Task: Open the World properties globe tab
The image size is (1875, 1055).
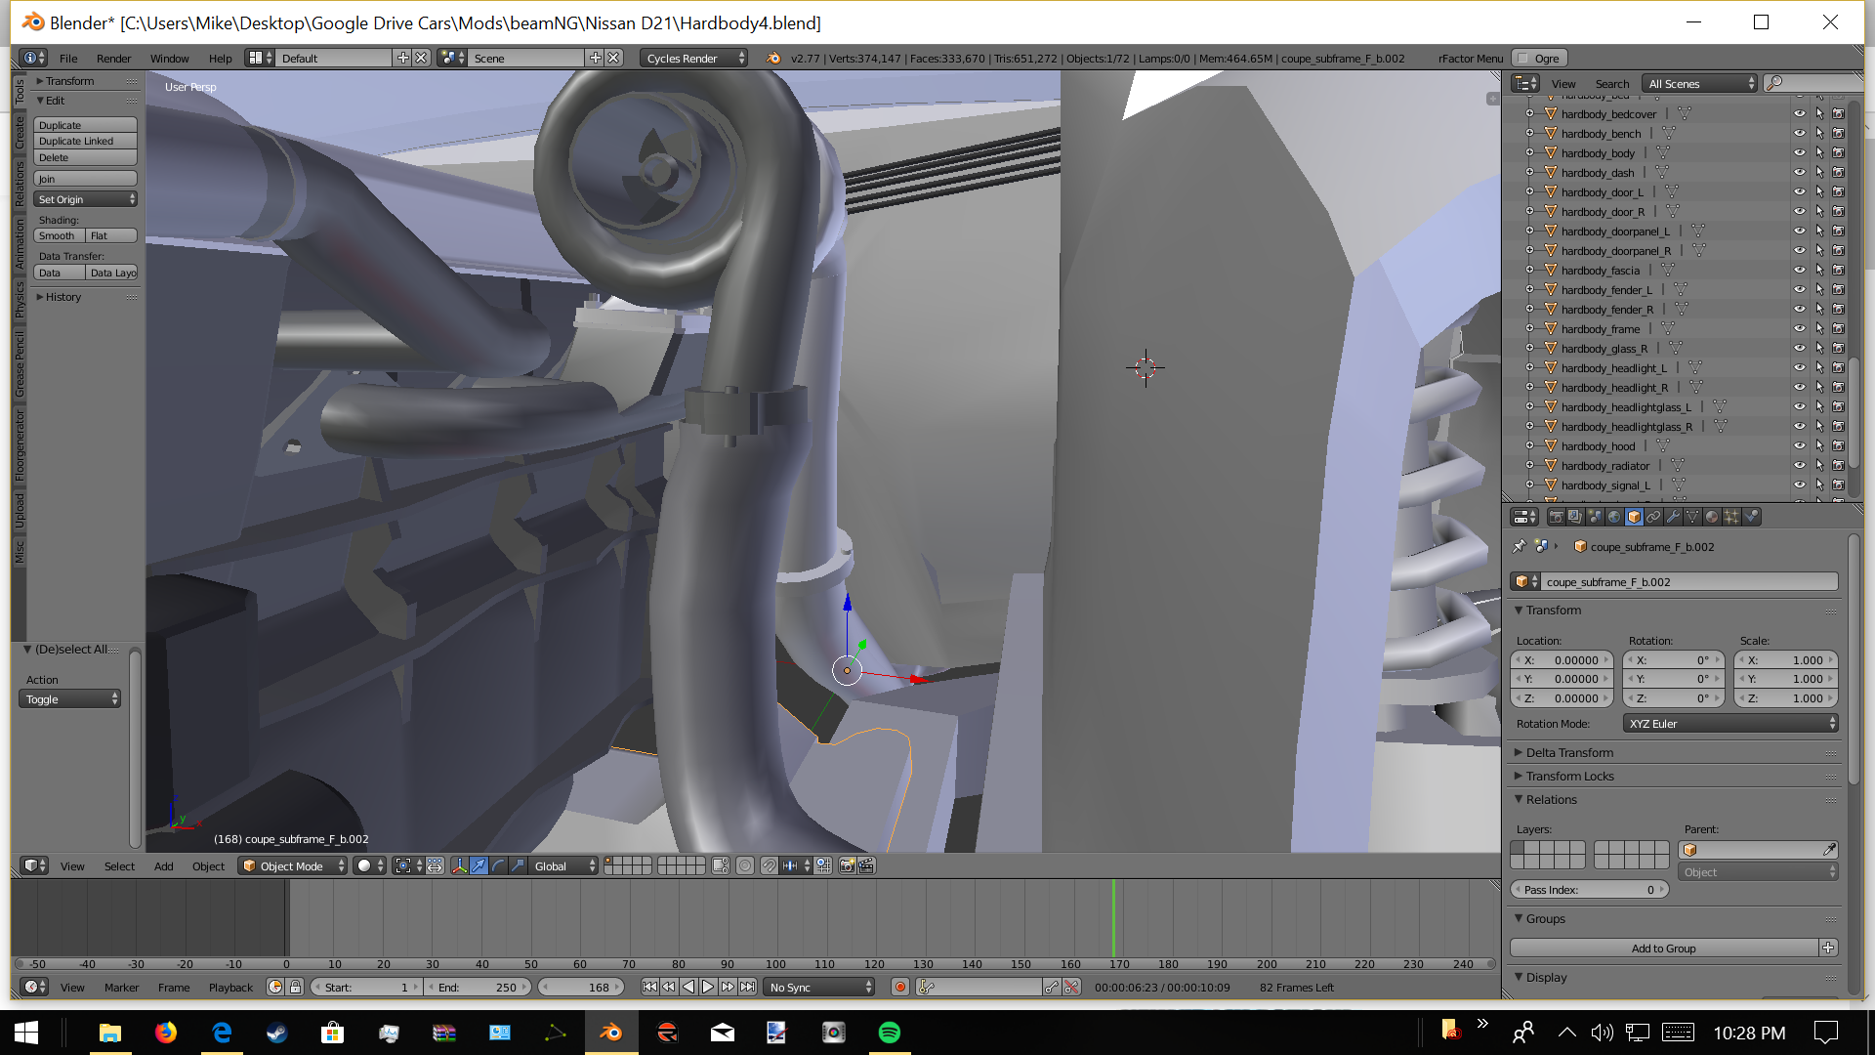Action: (1614, 517)
